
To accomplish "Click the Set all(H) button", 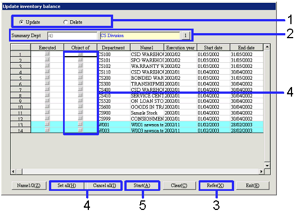I will pos(67,185).
